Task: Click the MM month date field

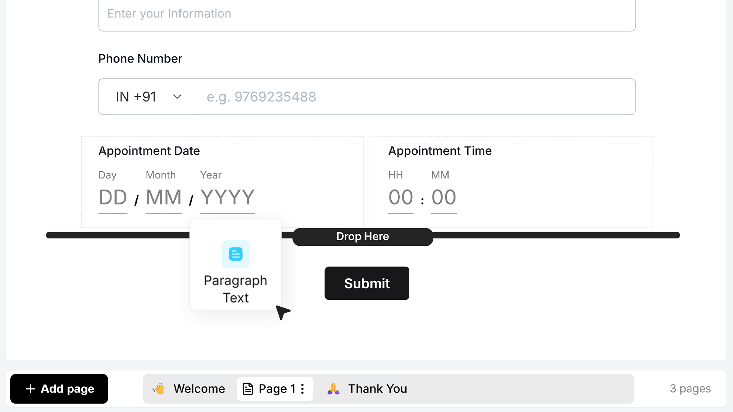Action: 164,198
